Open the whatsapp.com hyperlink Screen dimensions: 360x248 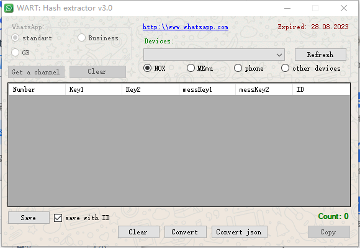tap(186, 27)
